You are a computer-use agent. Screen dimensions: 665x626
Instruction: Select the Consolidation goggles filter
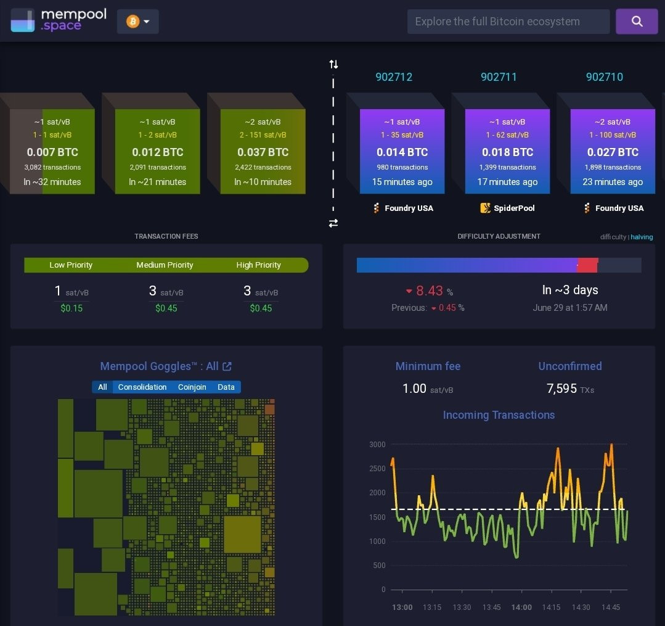142,387
